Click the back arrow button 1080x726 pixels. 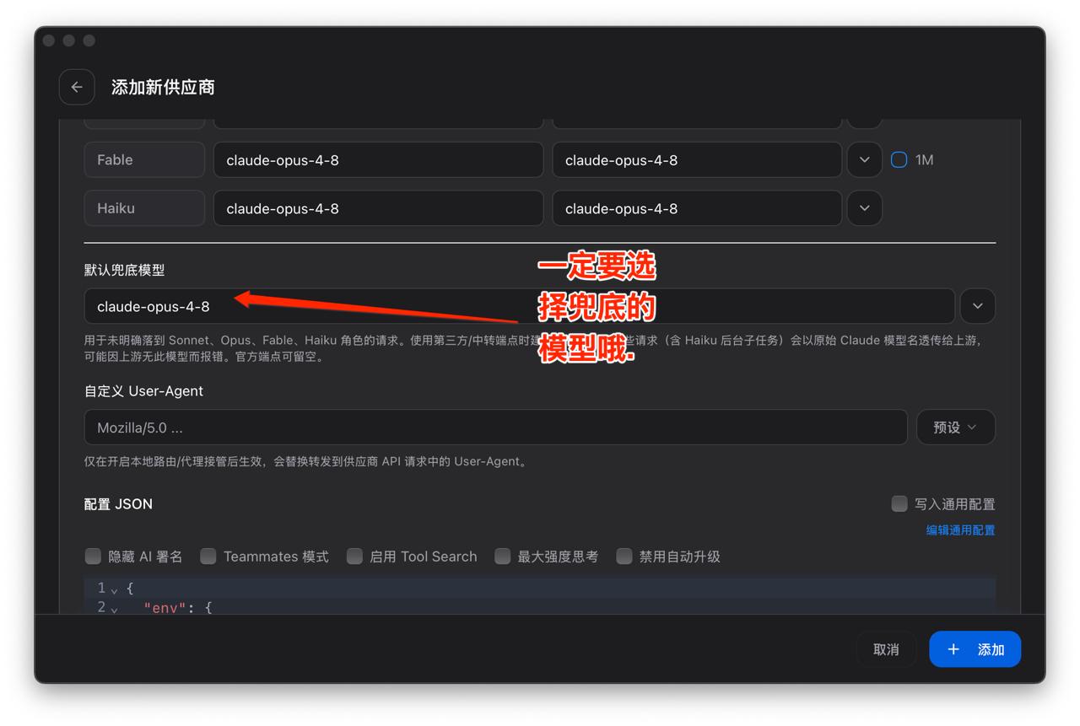[x=77, y=87]
